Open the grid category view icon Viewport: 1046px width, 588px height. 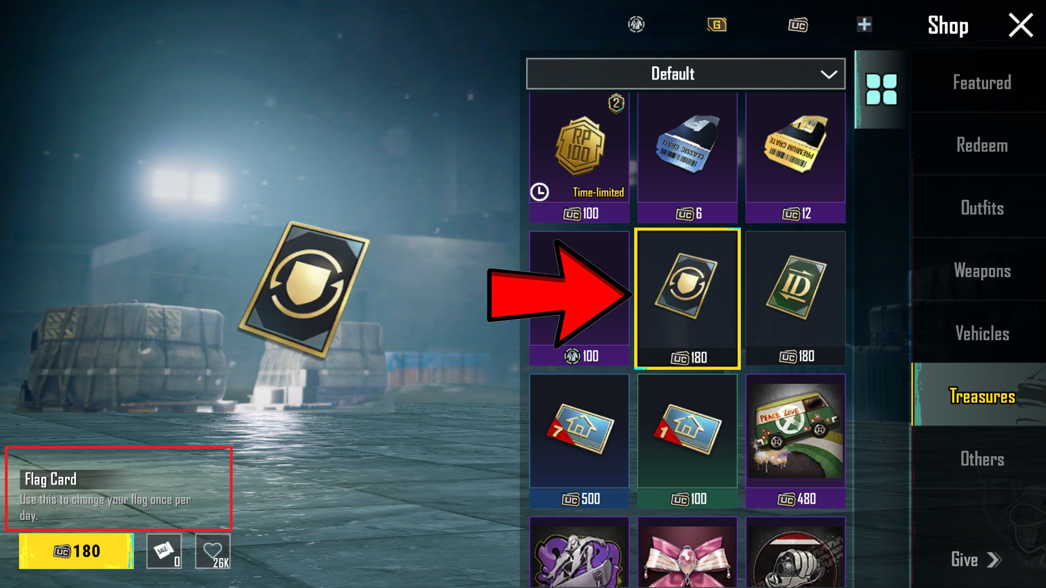(x=881, y=89)
